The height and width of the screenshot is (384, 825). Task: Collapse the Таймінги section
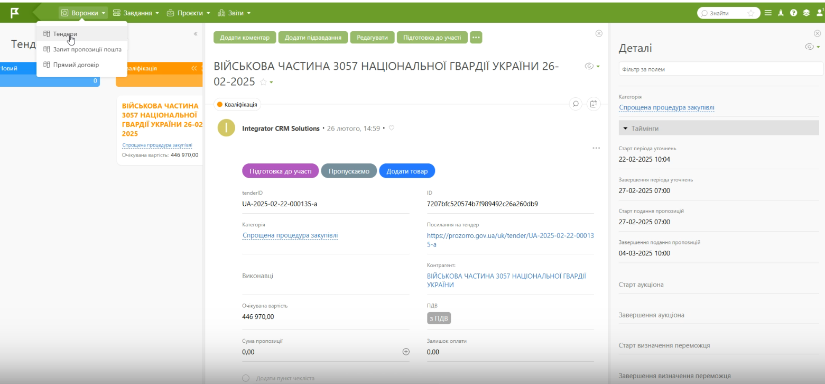pos(626,128)
